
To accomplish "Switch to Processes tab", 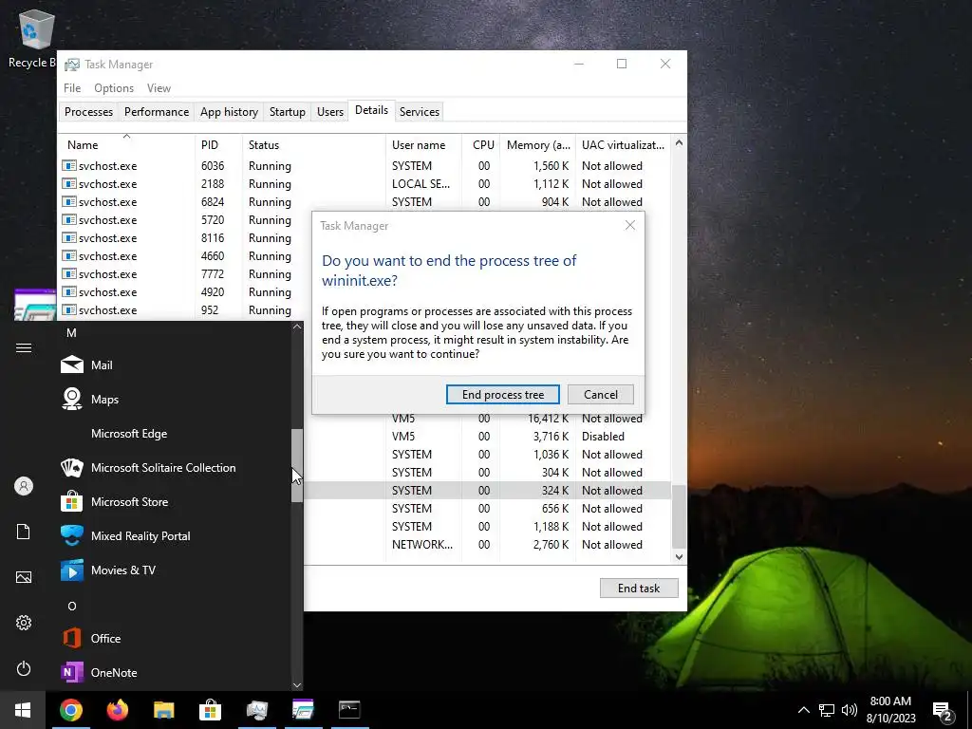I will pyautogui.click(x=88, y=112).
